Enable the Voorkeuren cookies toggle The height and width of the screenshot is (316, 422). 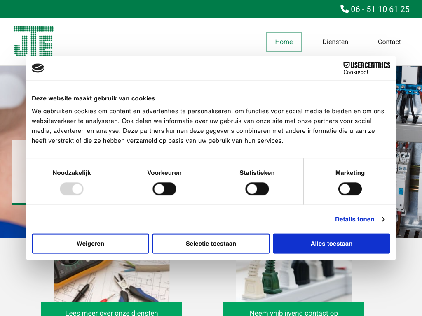click(x=164, y=189)
